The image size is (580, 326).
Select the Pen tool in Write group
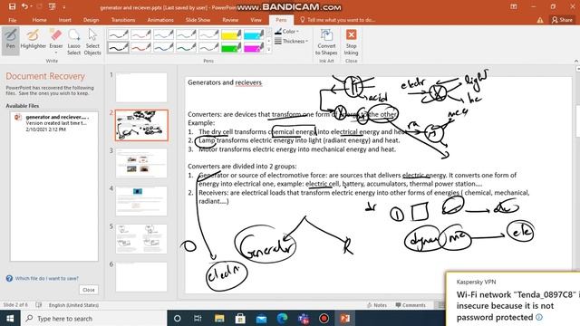(10, 41)
